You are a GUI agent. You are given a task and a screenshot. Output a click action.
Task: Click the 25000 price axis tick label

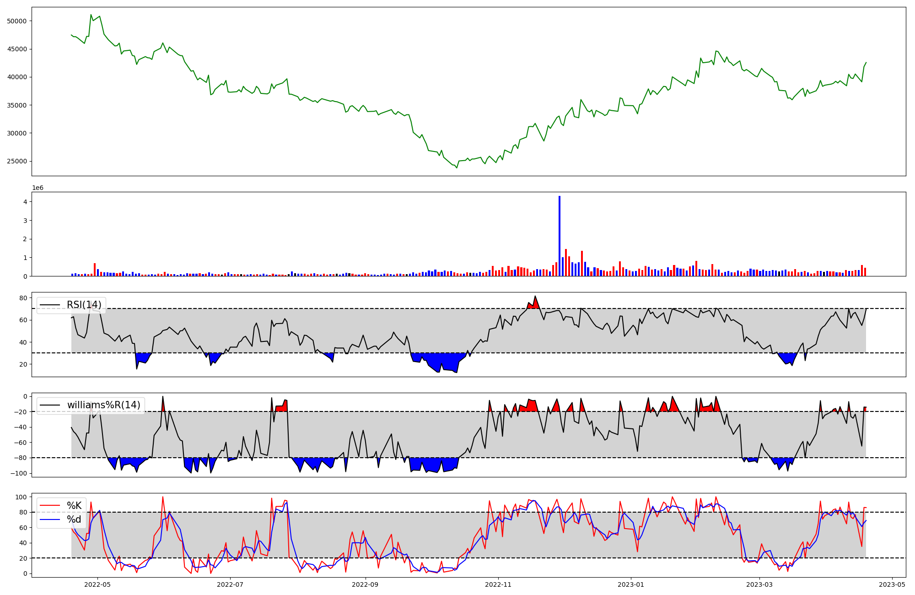click(17, 161)
